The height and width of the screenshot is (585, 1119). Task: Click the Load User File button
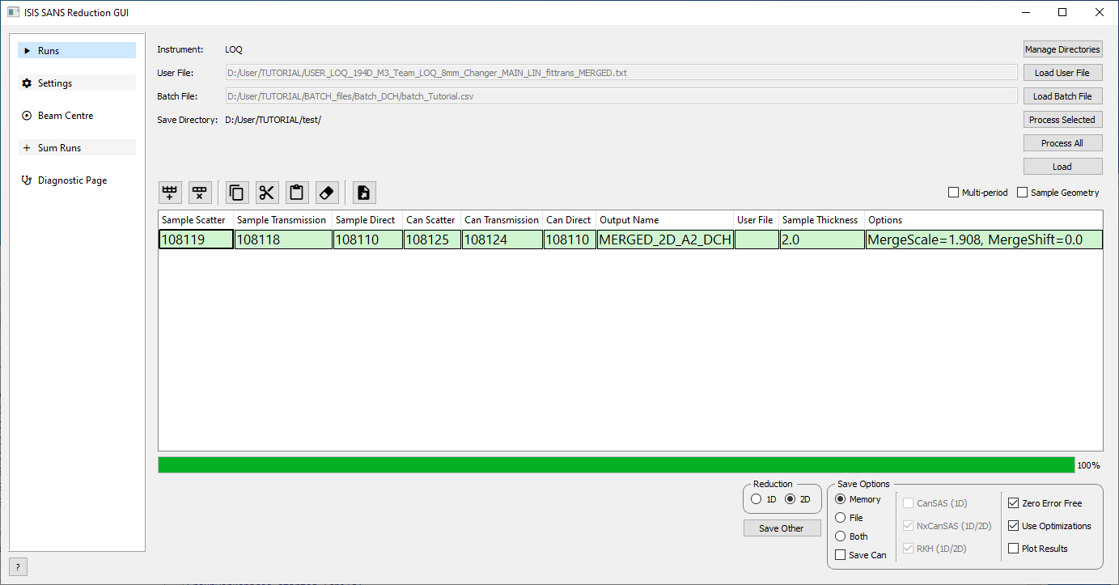point(1062,73)
